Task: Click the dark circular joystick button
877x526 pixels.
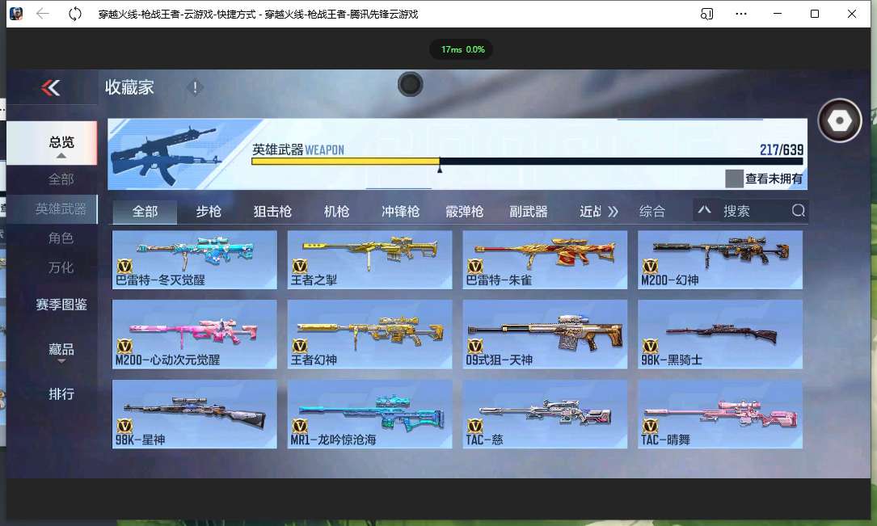Action: point(411,84)
